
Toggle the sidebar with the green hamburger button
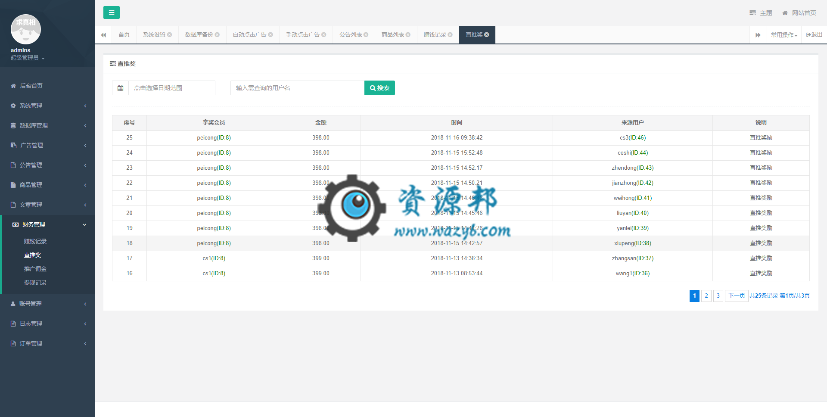[x=112, y=12]
